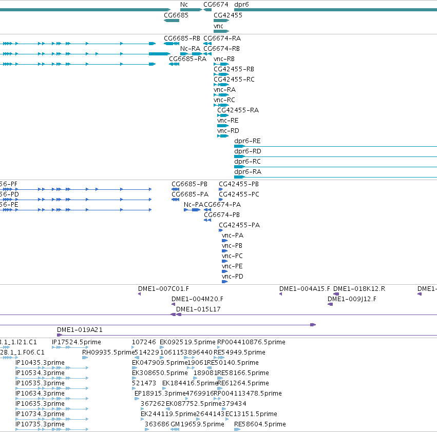
Task: Select protein vnc-PA
Action: (x=233, y=235)
